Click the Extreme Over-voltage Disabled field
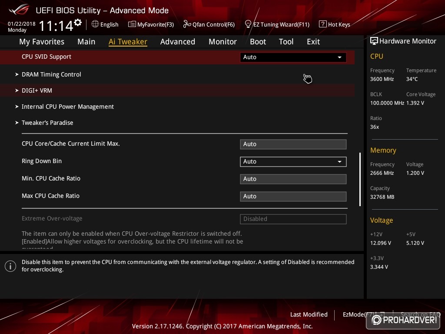This screenshot has width=445, height=334. (293, 219)
